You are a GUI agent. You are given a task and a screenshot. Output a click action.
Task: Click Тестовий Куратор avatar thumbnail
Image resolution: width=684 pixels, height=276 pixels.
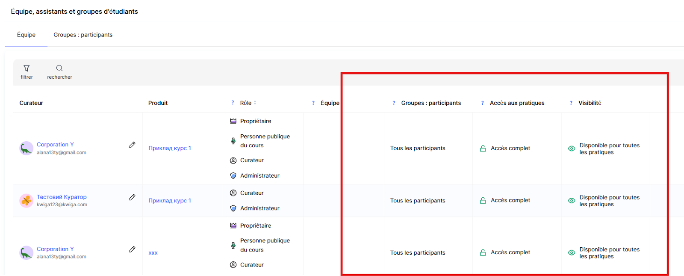27,200
